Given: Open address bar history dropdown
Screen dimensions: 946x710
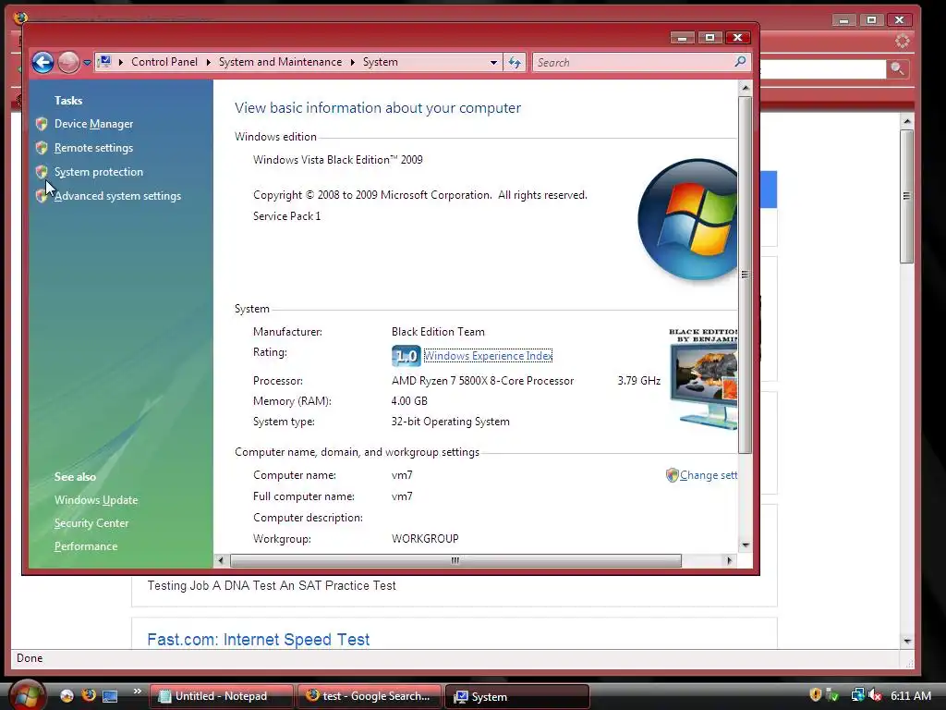Looking at the screenshot, I should 493,62.
